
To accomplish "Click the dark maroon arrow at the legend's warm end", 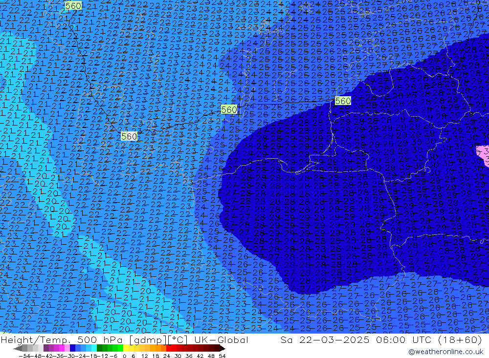I will pyautogui.click(x=222, y=348).
